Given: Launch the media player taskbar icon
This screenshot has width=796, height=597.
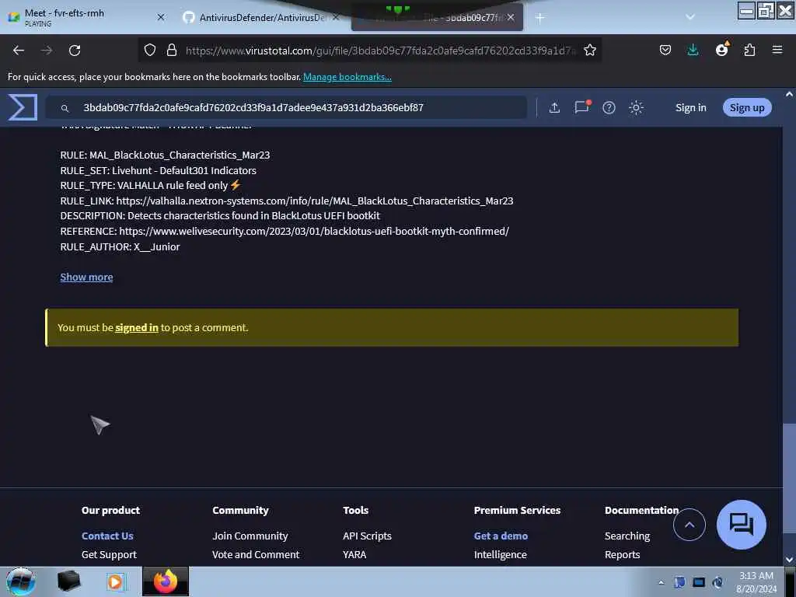Looking at the screenshot, I should (115, 581).
